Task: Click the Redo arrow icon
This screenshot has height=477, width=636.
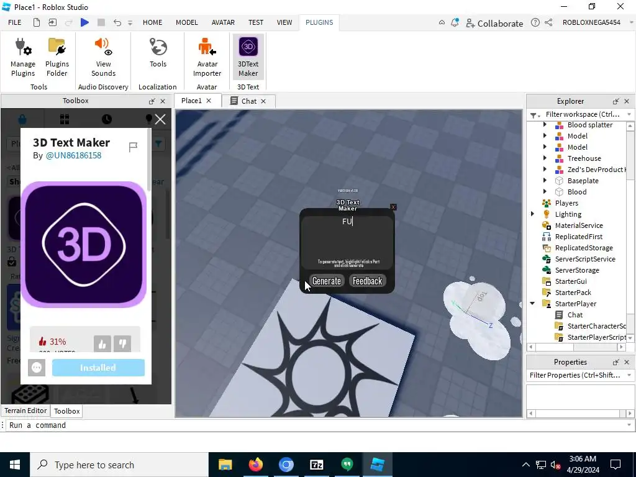Action: tap(68, 22)
